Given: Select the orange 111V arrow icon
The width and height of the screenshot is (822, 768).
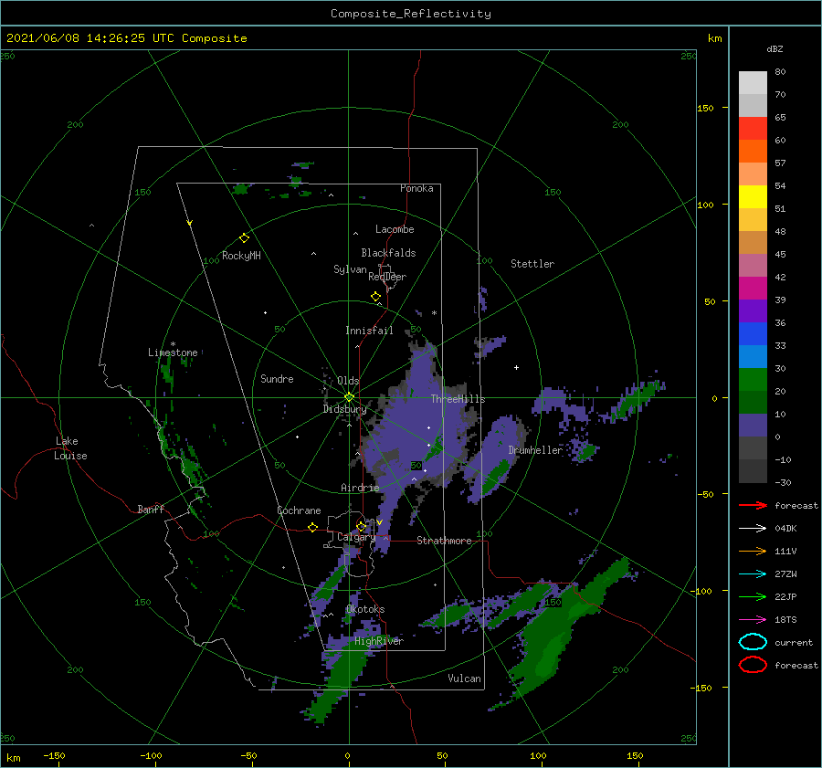Looking at the screenshot, I should pyautogui.click(x=753, y=551).
